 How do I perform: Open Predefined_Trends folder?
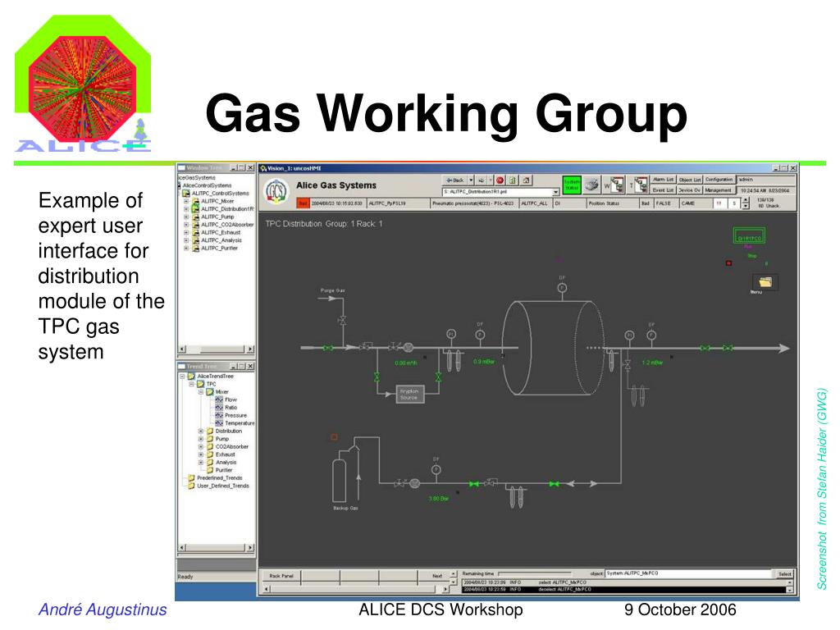219,478
